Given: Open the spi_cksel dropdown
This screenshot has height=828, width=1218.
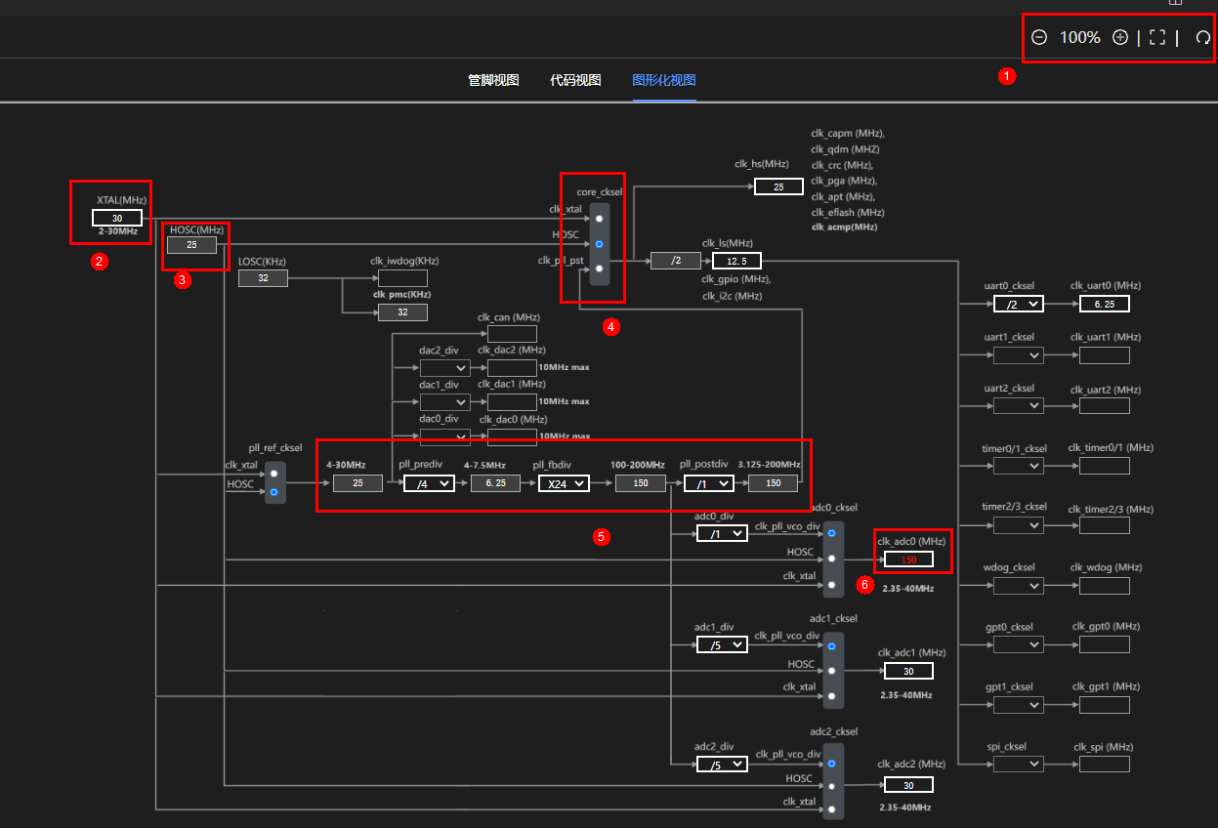Looking at the screenshot, I should pos(1018,766).
